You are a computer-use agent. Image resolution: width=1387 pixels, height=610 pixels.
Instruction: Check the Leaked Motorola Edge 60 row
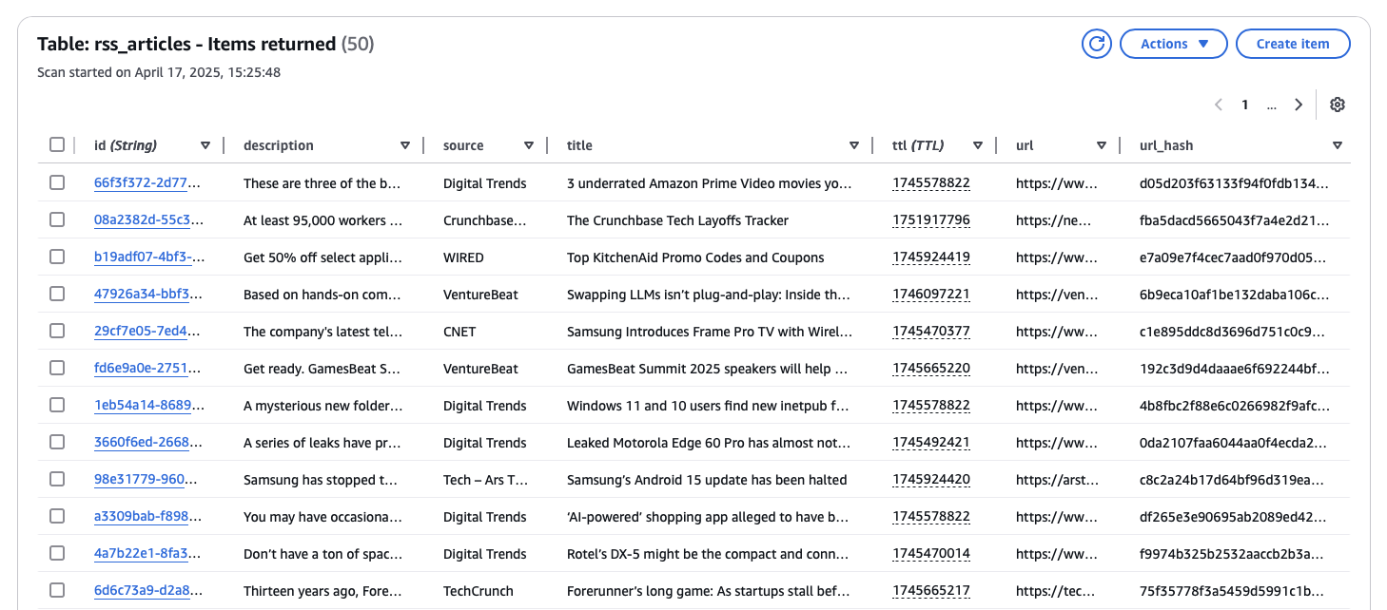[x=57, y=442]
